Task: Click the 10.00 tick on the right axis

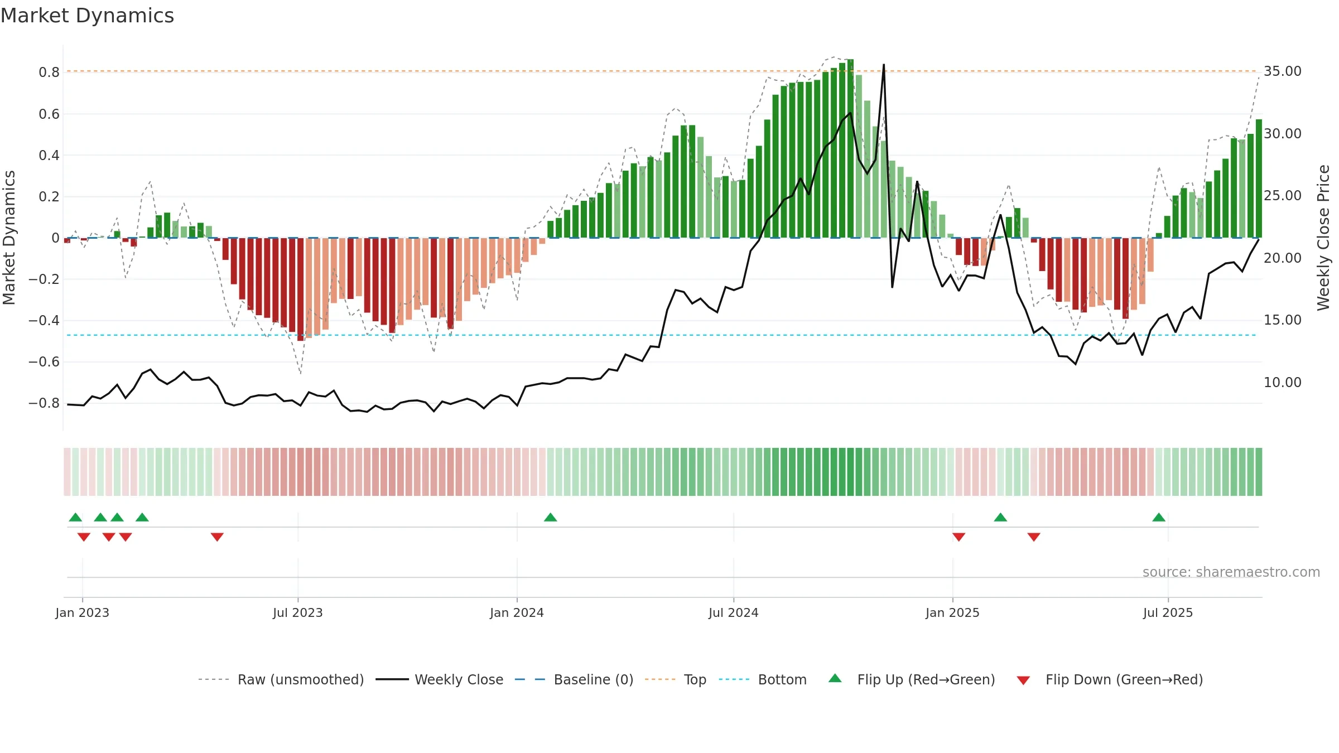Action: pyautogui.click(x=1283, y=383)
